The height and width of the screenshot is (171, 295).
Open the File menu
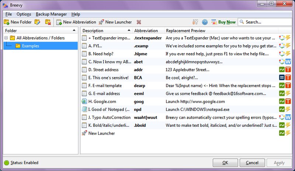8,14
